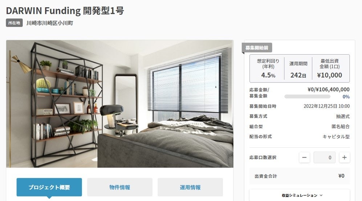The image size is (362, 201).
Task: Click the 想定利回り 4.5% figure
Action: tap(268, 75)
